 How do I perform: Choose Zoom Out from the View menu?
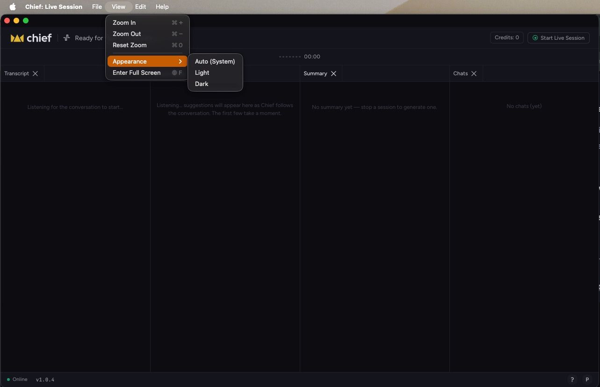point(147,34)
